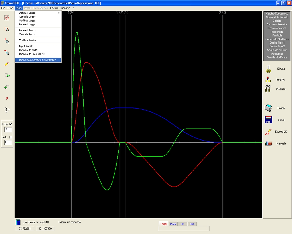Switch to the Leggi tab
Viewport: 292px width, 234px height.
[163, 224]
